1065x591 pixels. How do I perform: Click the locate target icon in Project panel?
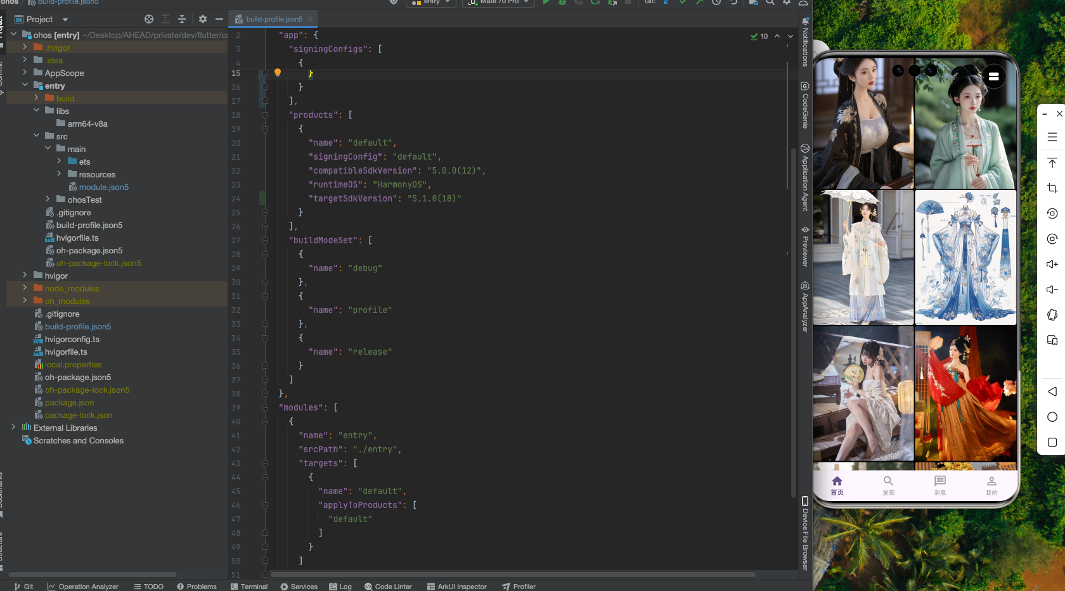tap(149, 20)
